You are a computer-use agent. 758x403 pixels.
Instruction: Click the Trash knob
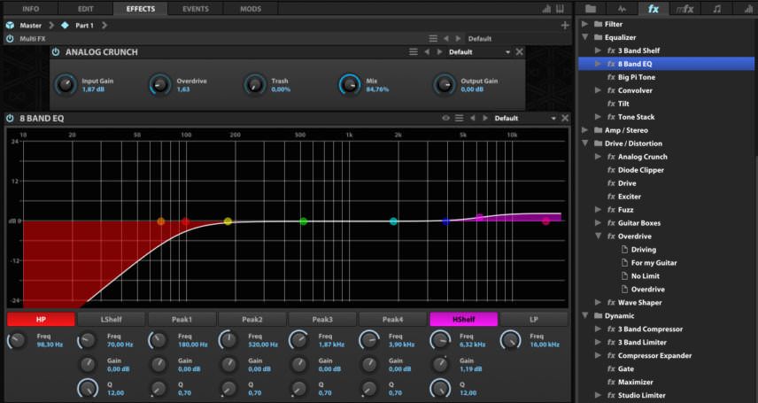tap(255, 85)
